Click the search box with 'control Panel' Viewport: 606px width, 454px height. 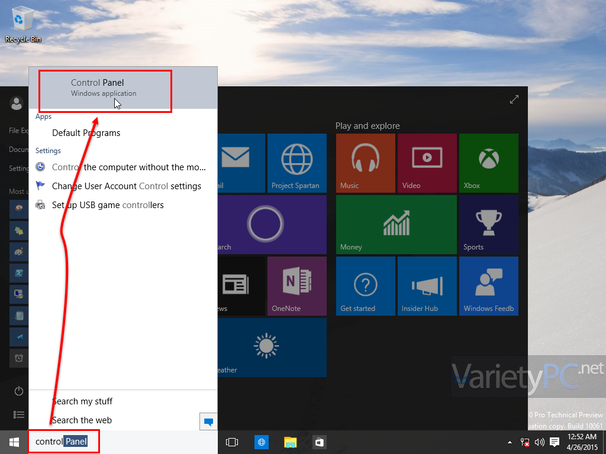pyautogui.click(x=123, y=442)
